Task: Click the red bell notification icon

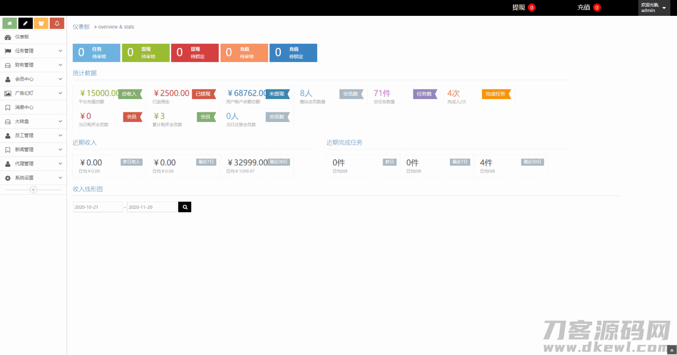Action: (x=57, y=23)
